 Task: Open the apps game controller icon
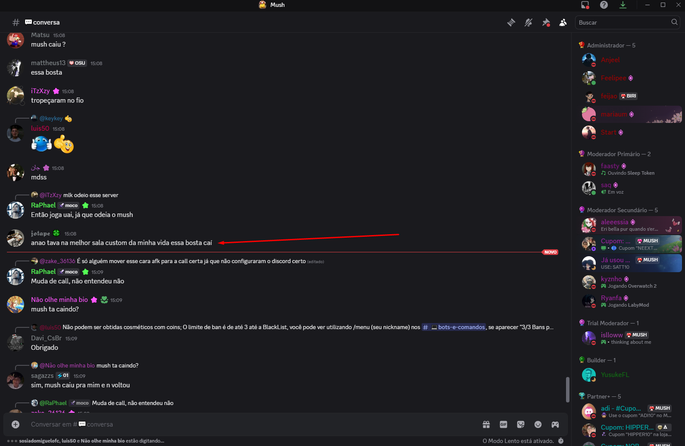[555, 424]
